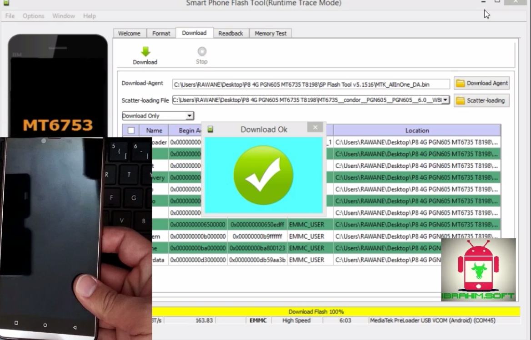Click the 163.83 value in status bar
531x340 pixels.
[204, 320]
